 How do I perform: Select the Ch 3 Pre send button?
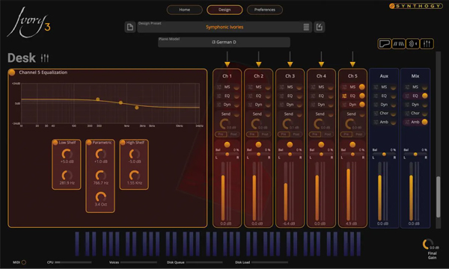click(284, 134)
